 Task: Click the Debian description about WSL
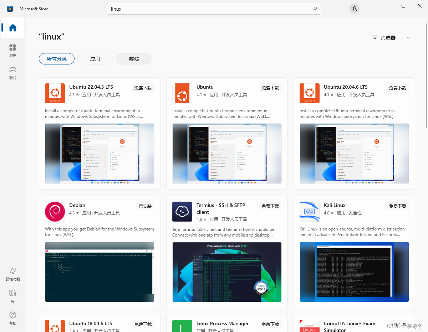click(100, 232)
